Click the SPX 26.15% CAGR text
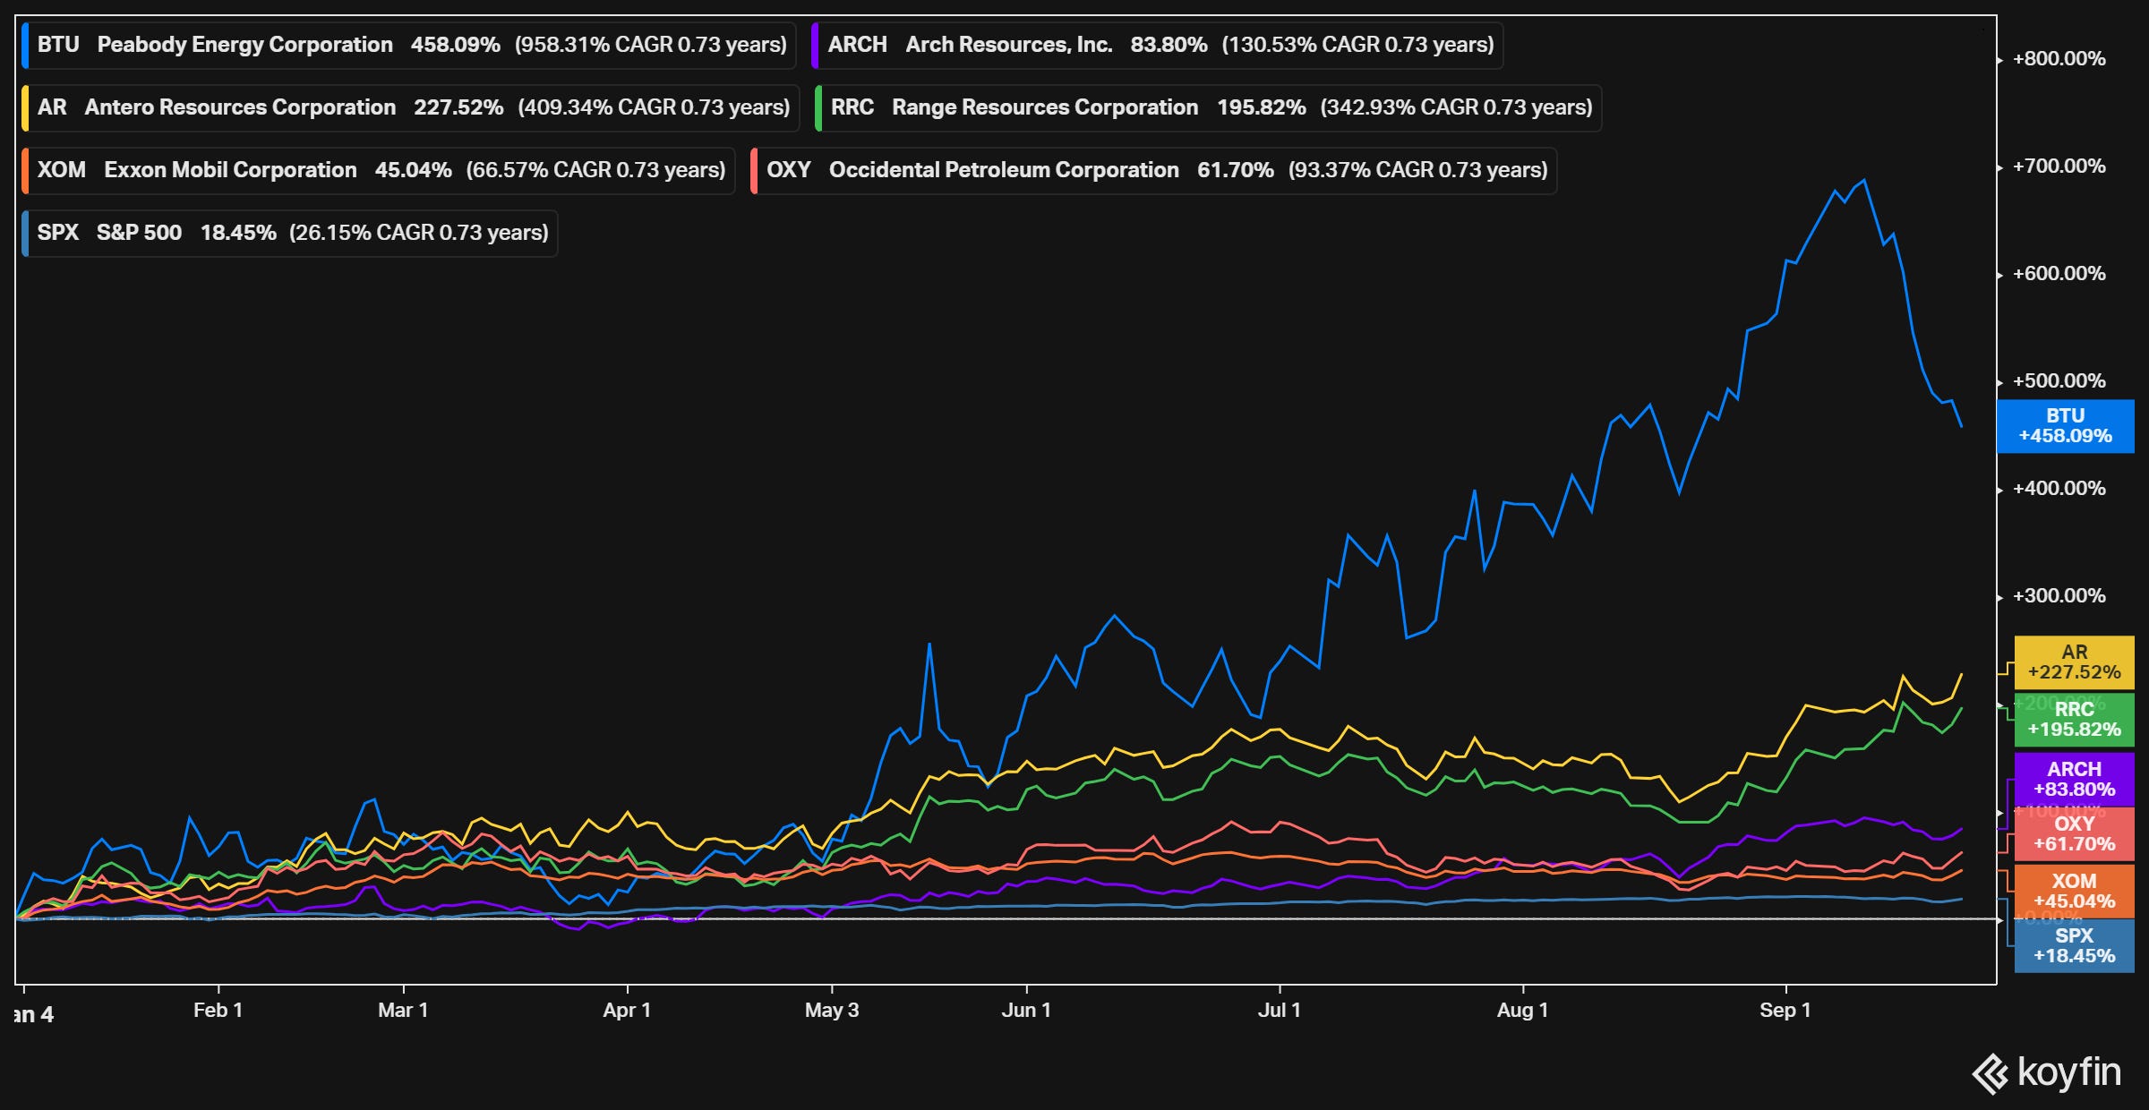The height and width of the screenshot is (1110, 2149). pyautogui.click(x=419, y=233)
